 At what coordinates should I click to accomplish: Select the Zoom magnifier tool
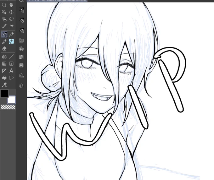(4, 5)
